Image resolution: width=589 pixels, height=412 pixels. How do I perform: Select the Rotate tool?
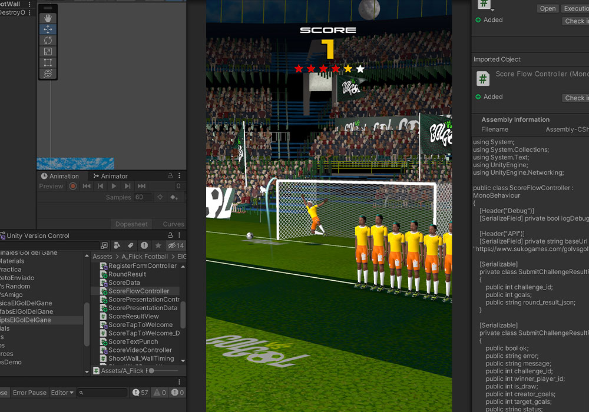[48, 41]
